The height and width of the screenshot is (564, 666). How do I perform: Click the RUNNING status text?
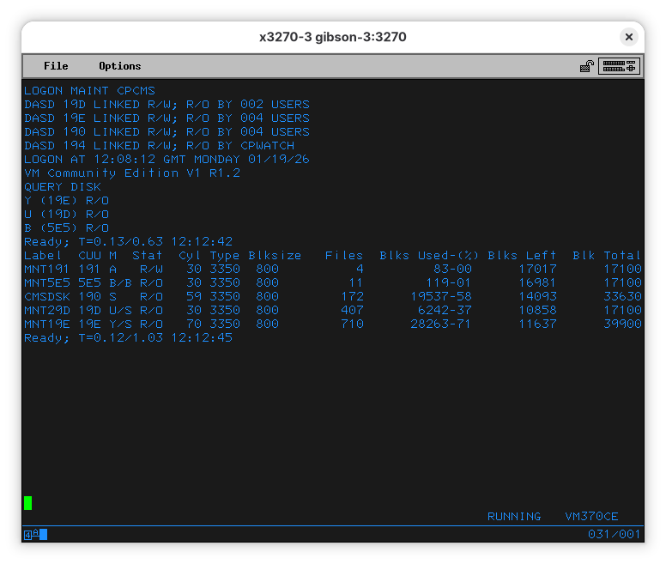514,517
